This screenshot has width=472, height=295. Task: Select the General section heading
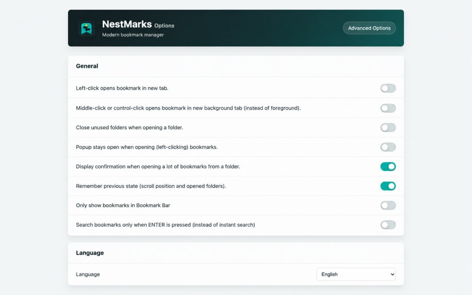[x=87, y=66]
